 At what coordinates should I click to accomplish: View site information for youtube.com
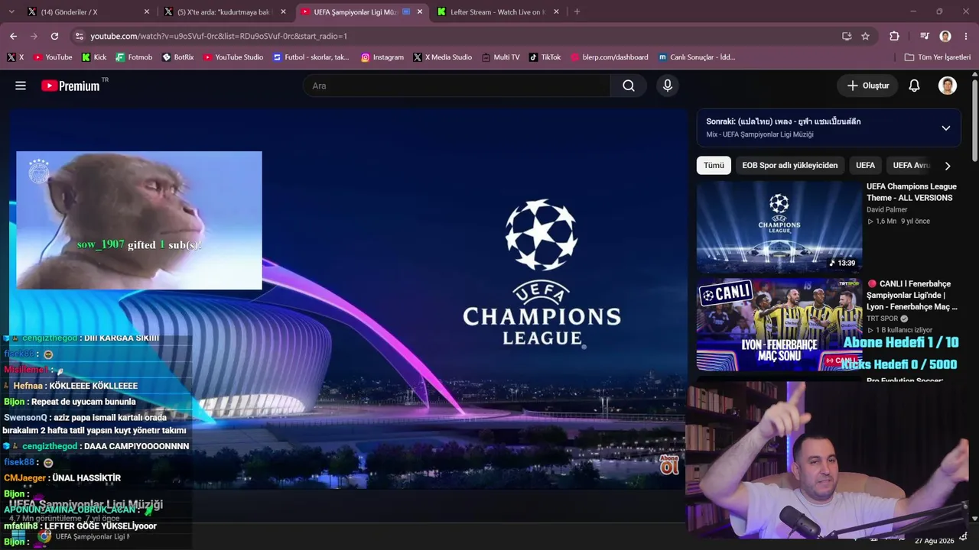click(x=79, y=36)
